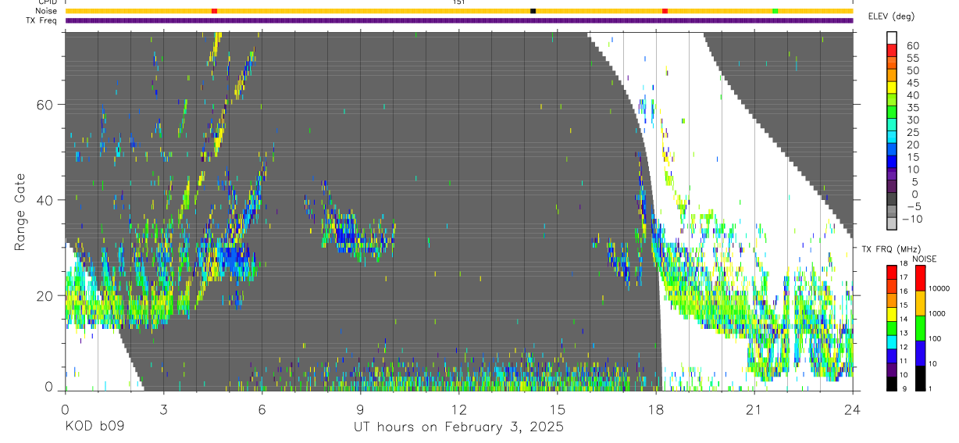Click the 'TX Freq' row label at top left

tap(43, 20)
